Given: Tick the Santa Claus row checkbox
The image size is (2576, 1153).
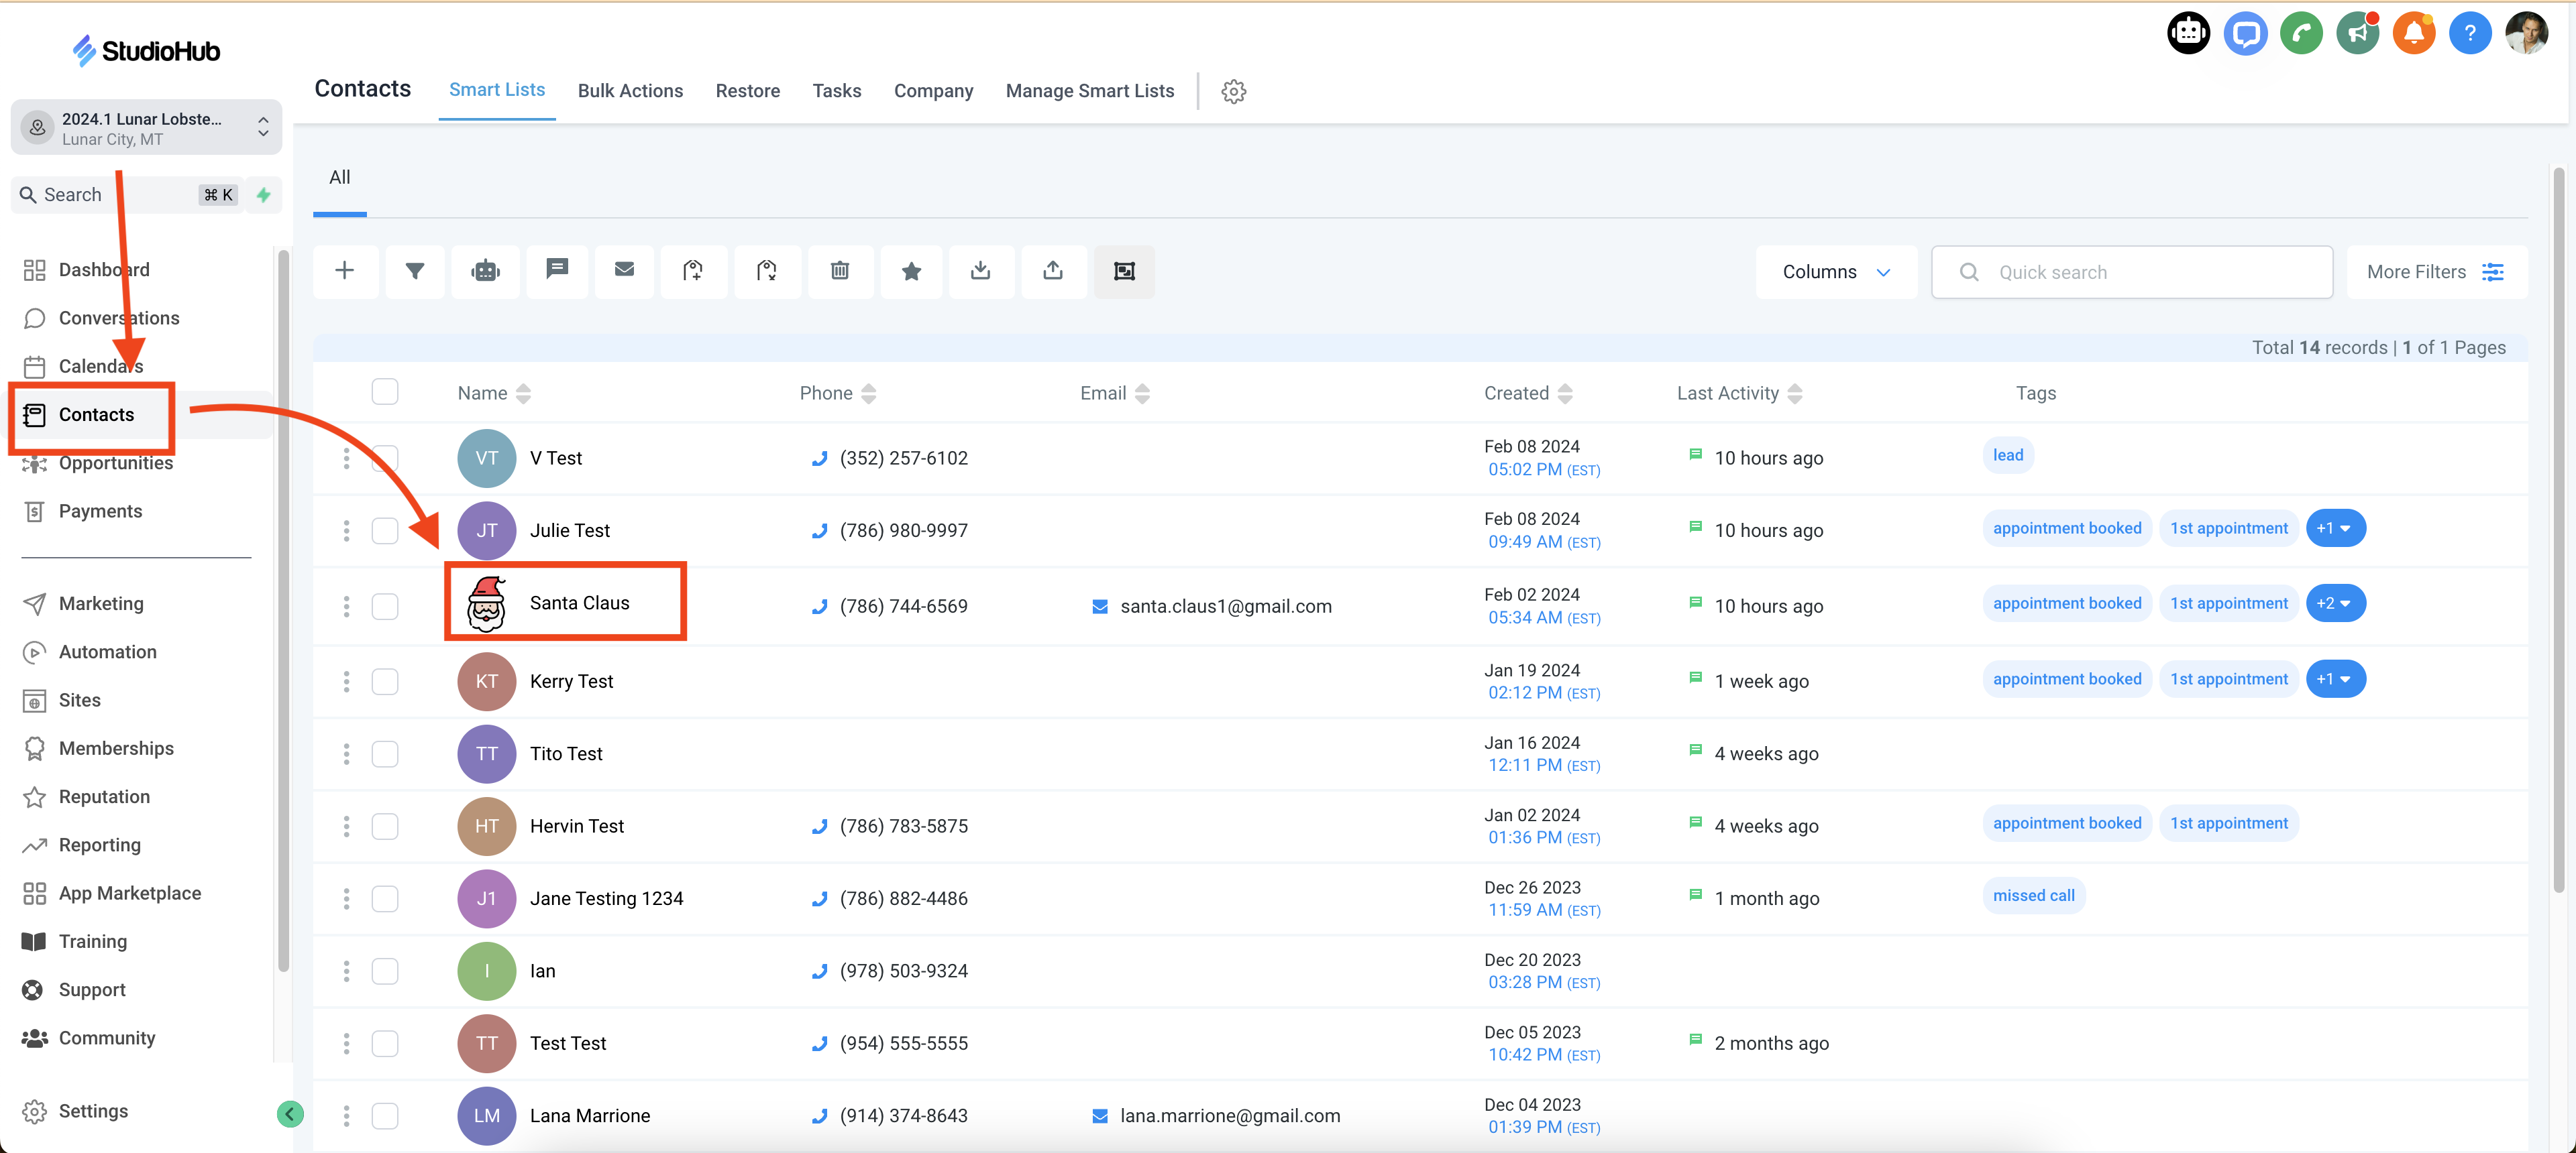Looking at the screenshot, I should coord(385,605).
